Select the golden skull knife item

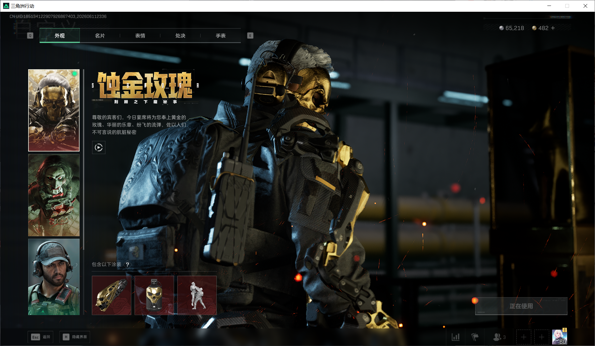[111, 295]
